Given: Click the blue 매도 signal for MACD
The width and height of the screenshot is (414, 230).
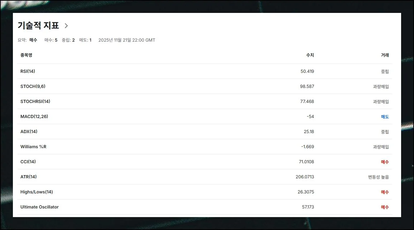Looking at the screenshot, I should [x=385, y=117].
